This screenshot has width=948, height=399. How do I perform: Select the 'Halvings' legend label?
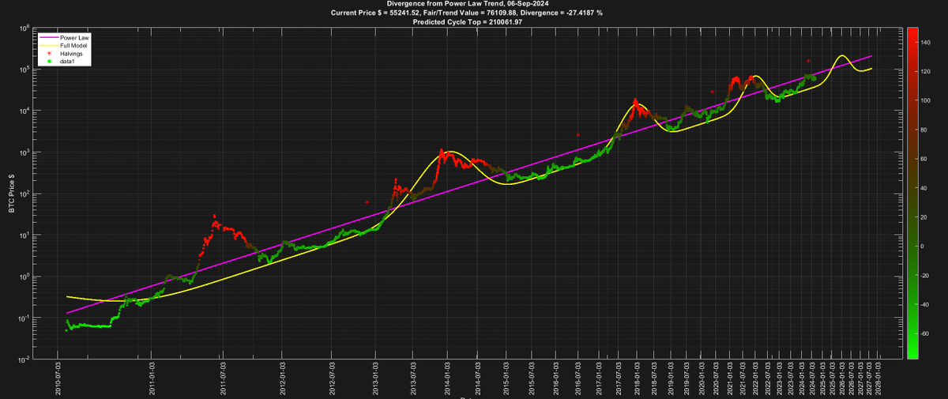[x=71, y=53]
